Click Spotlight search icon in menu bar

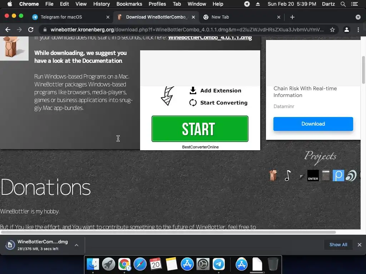tap(343, 4)
